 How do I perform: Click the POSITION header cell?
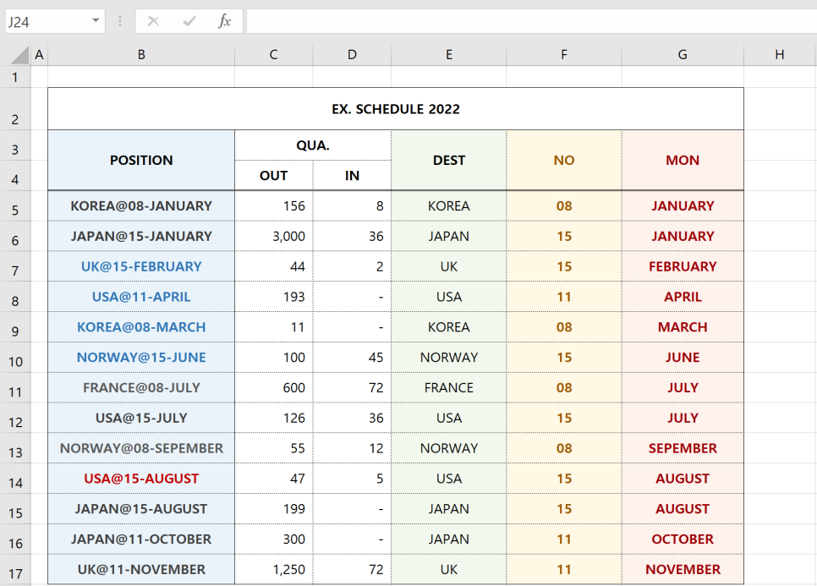(141, 160)
